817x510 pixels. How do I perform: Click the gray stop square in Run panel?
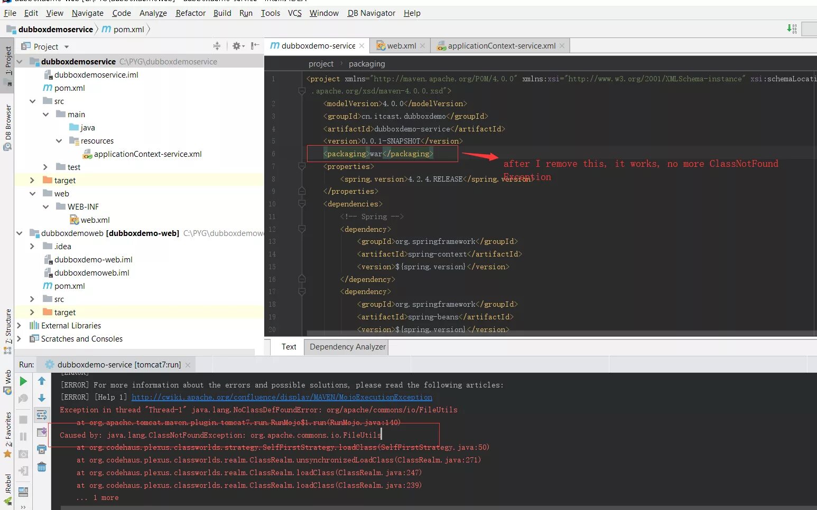tap(23, 420)
